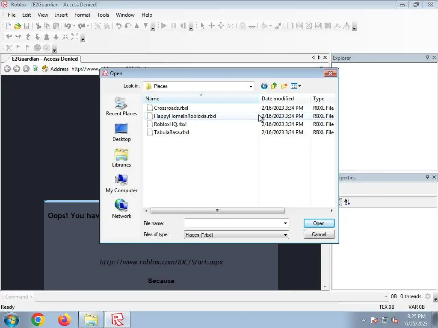Open the Redo history dropdown arrow

[88, 26]
